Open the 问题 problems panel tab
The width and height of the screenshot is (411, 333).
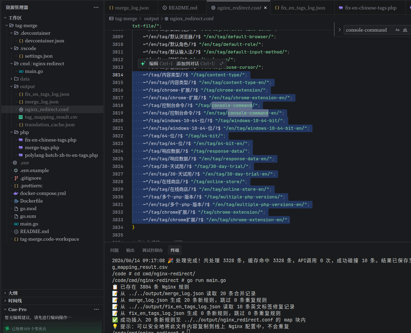[x=114, y=250]
